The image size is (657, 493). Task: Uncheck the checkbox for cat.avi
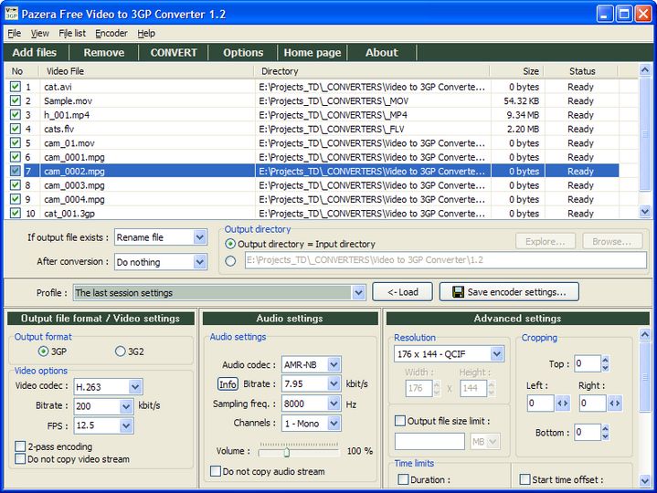[16, 87]
